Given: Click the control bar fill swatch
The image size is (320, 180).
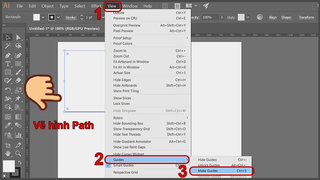Looking at the screenshot, I should [x=36, y=17].
